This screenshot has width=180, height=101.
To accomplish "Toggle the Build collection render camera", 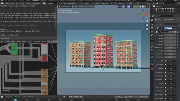I will (x=173, y=9).
